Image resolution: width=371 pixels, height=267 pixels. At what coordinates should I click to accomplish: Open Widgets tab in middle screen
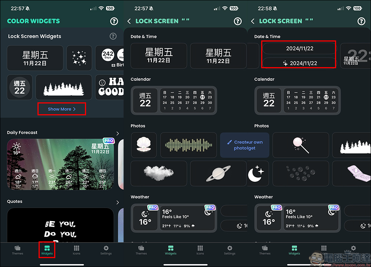(x=171, y=250)
